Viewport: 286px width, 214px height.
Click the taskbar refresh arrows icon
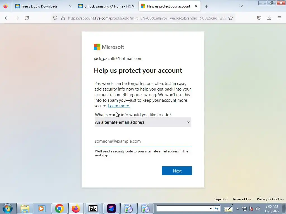tap(217, 208)
